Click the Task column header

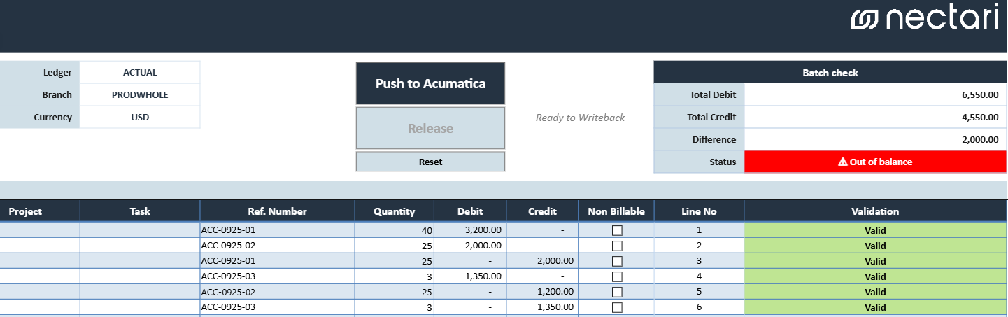click(140, 211)
